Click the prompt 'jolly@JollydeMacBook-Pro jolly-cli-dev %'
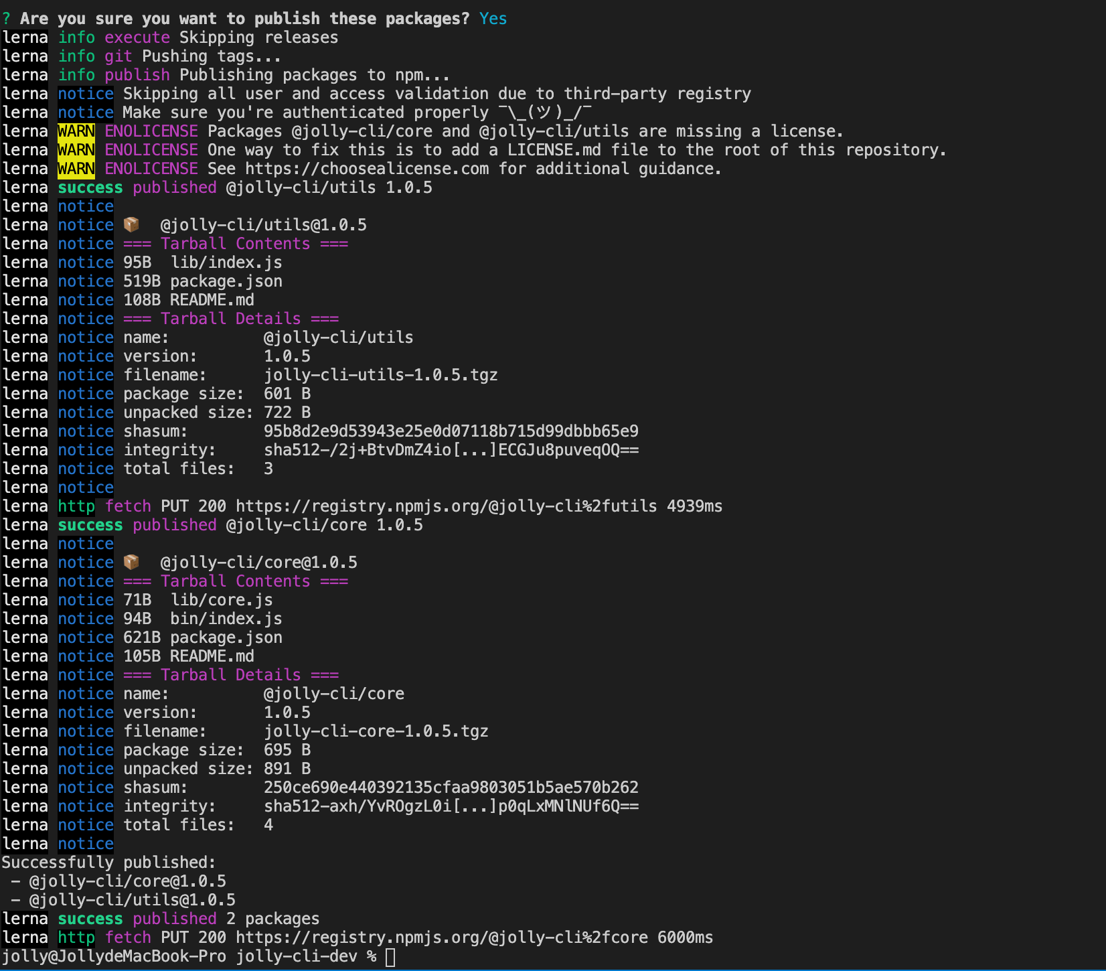 click(x=189, y=956)
